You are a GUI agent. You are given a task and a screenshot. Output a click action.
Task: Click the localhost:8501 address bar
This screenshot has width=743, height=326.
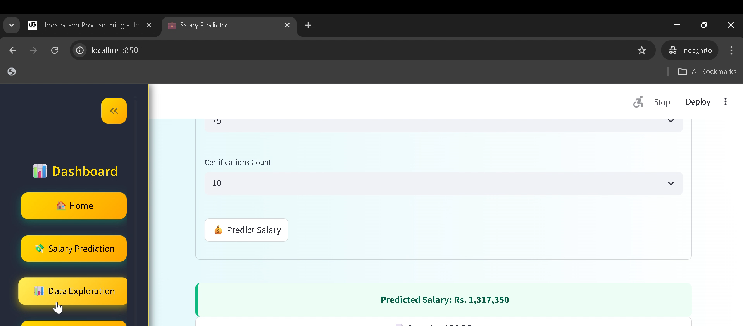click(x=349, y=50)
